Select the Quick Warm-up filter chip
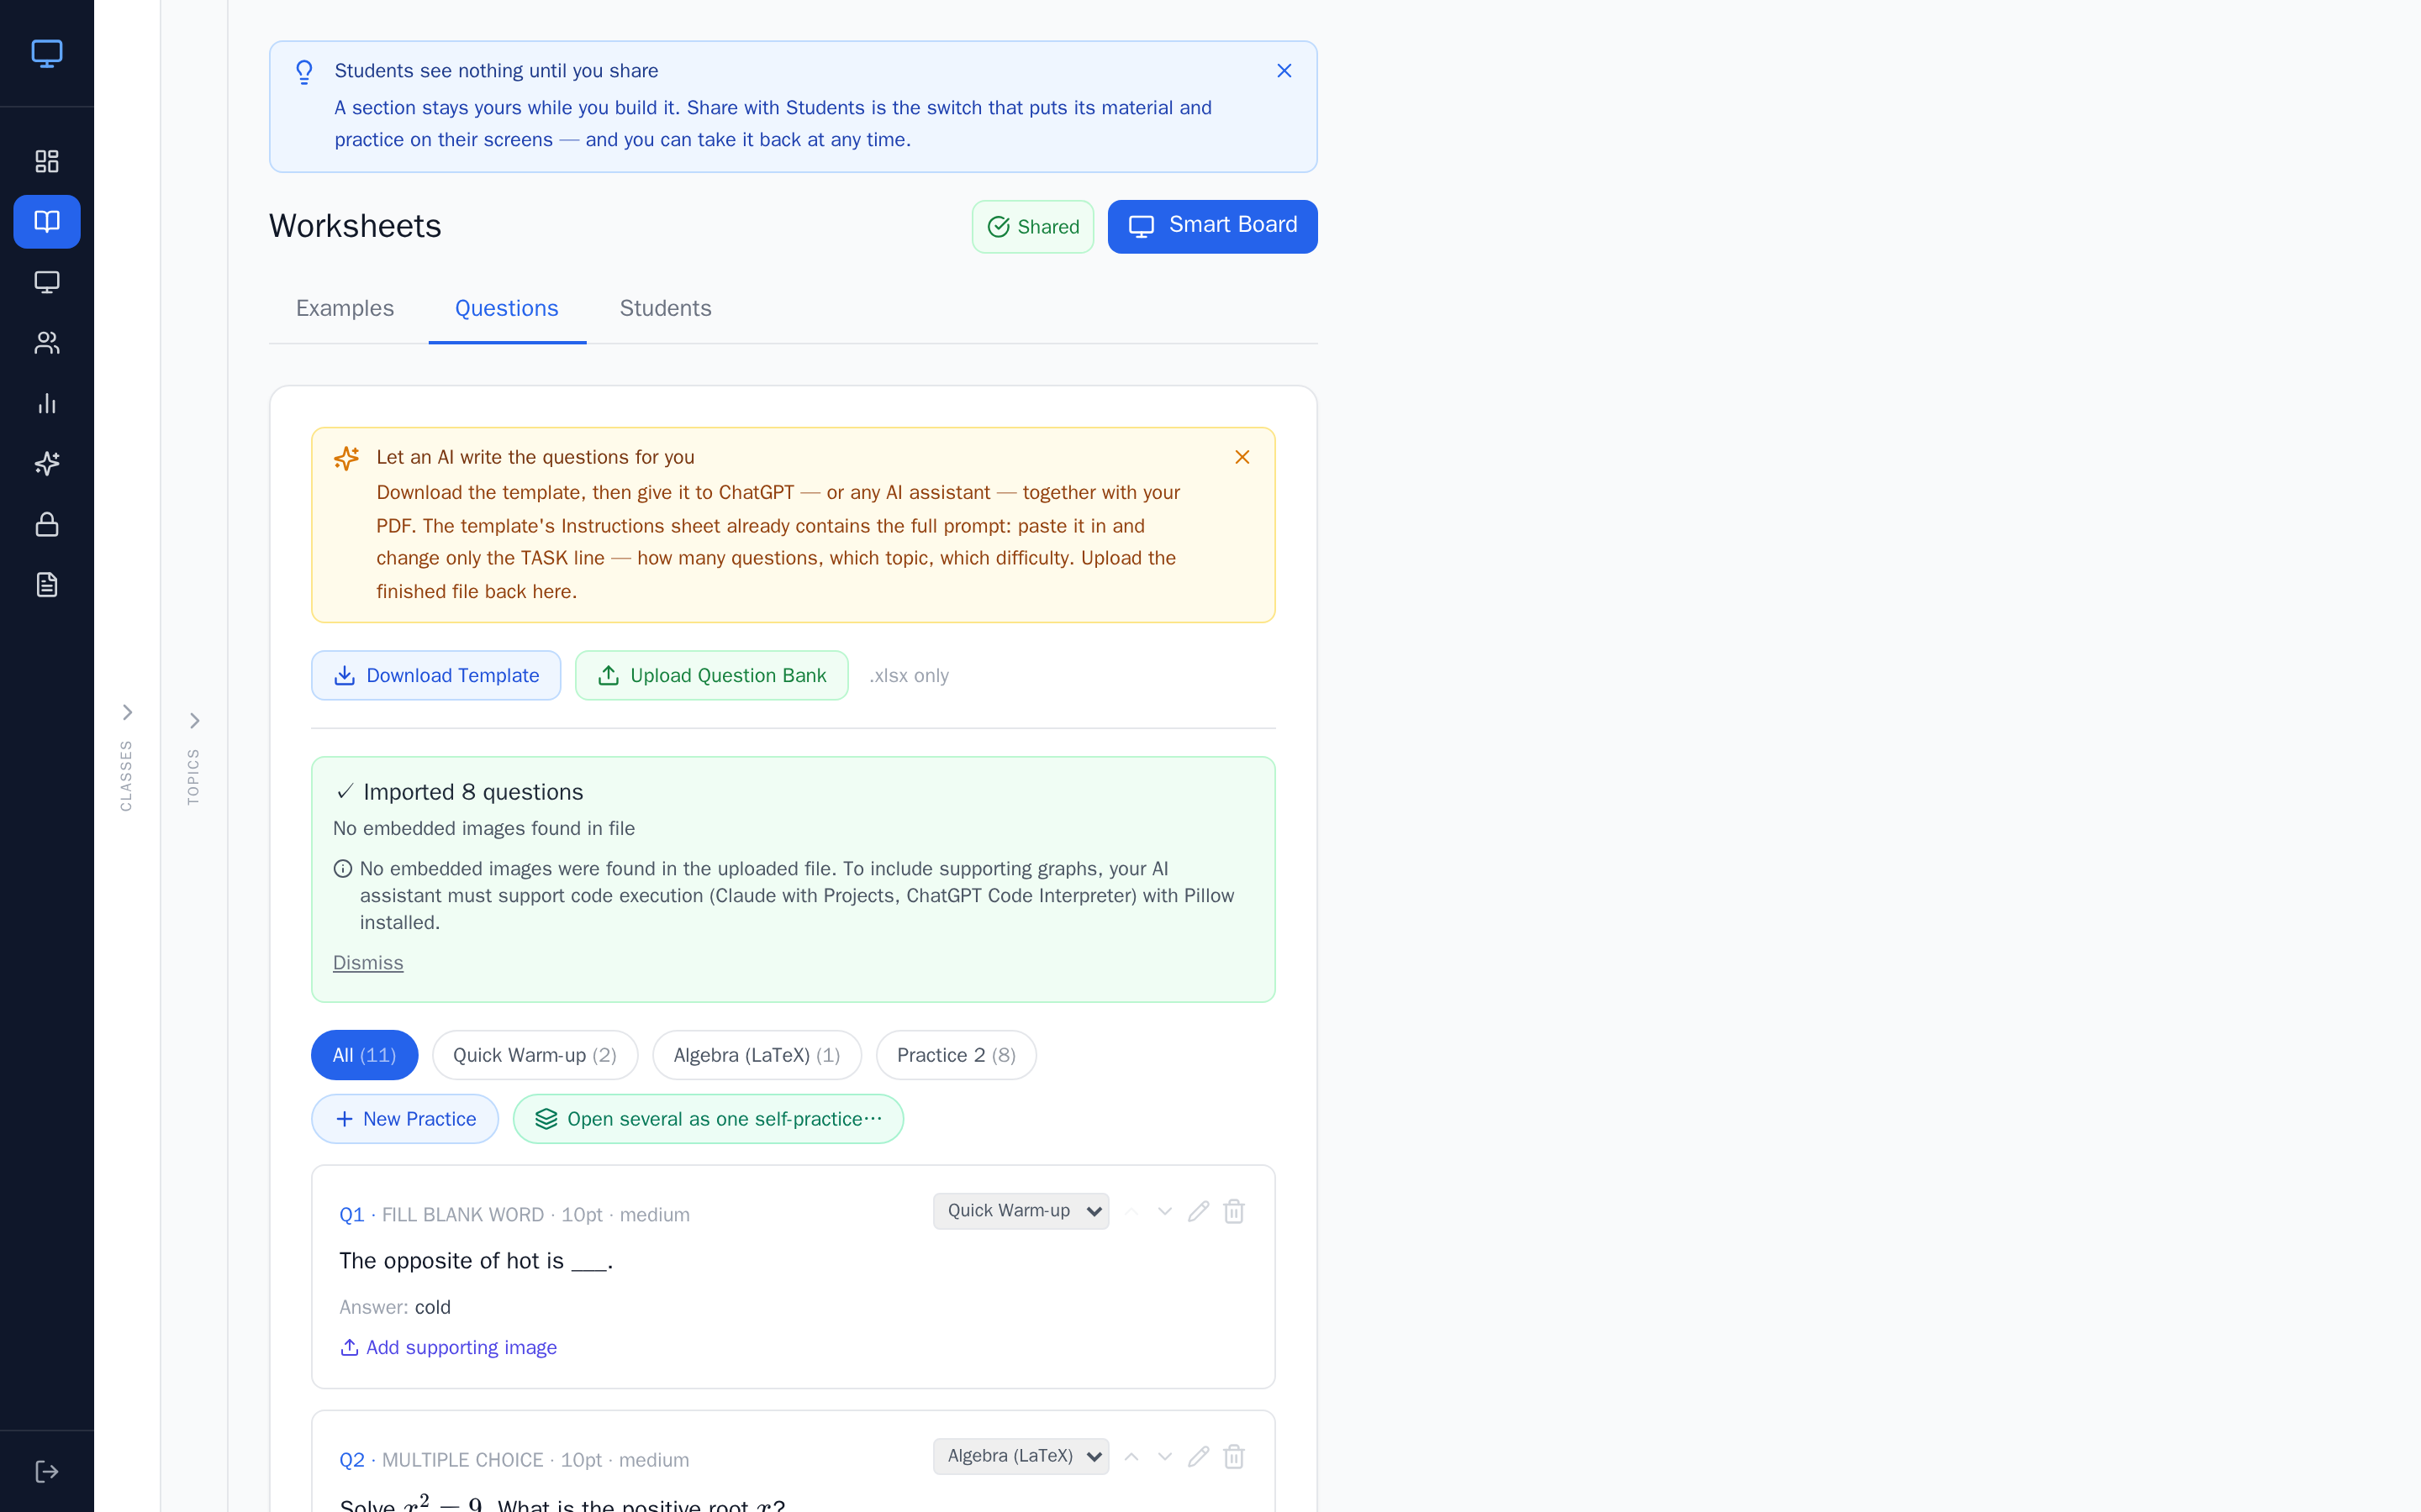 click(x=535, y=1055)
